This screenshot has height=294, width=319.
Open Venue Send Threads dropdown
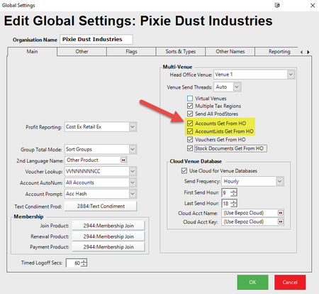237,87
